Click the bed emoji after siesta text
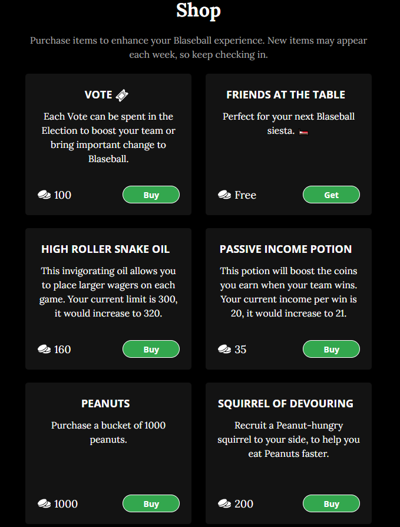 tap(303, 132)
